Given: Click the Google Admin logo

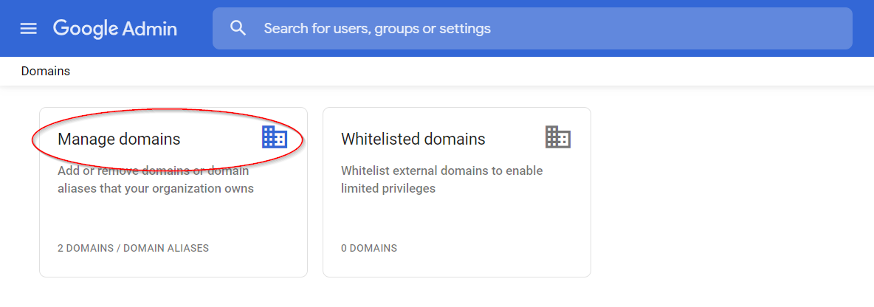Looking at the screenshot, I should click(x=114, y=29).
